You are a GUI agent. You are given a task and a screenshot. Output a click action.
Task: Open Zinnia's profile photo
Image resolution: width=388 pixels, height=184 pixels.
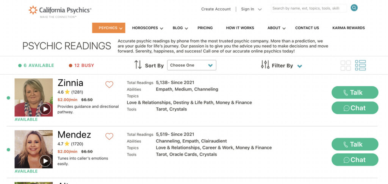coord(34,97)
